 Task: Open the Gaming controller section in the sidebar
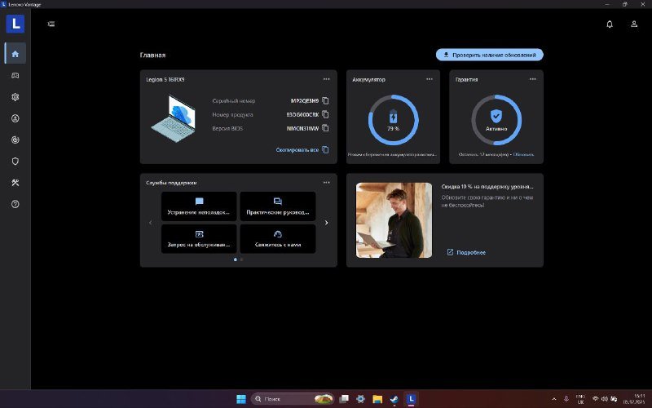(x=15, y=75)
